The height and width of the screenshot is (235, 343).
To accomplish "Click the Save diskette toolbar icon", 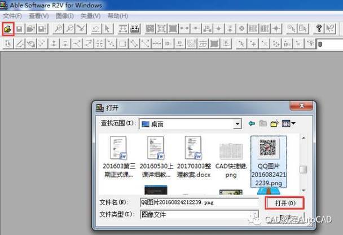I will tap(19, 28).
